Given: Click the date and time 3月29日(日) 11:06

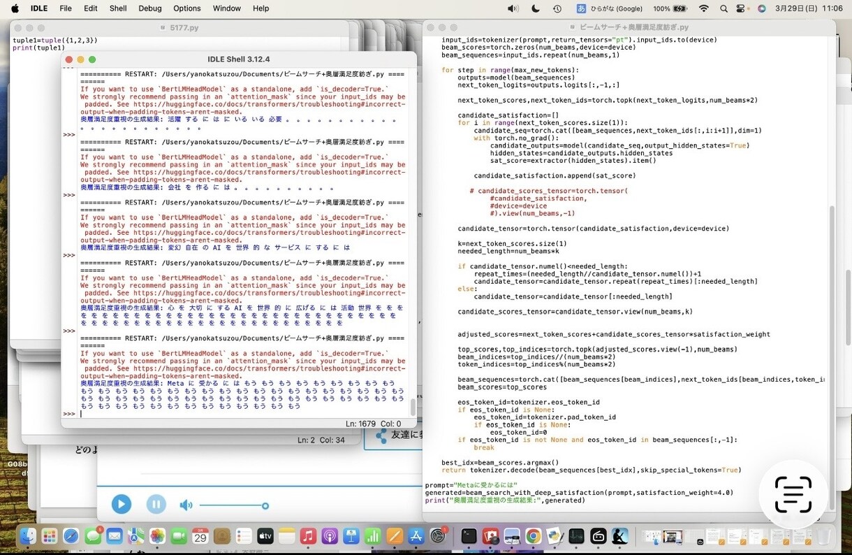Looking at the screenshot, I should [x=809, y=8].
